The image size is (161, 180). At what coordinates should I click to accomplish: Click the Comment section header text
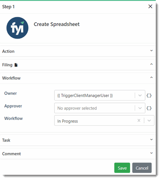coord(11,154)
